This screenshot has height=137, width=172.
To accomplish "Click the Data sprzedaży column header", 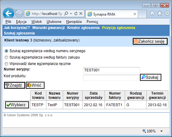I will click(x=94, y=96).
